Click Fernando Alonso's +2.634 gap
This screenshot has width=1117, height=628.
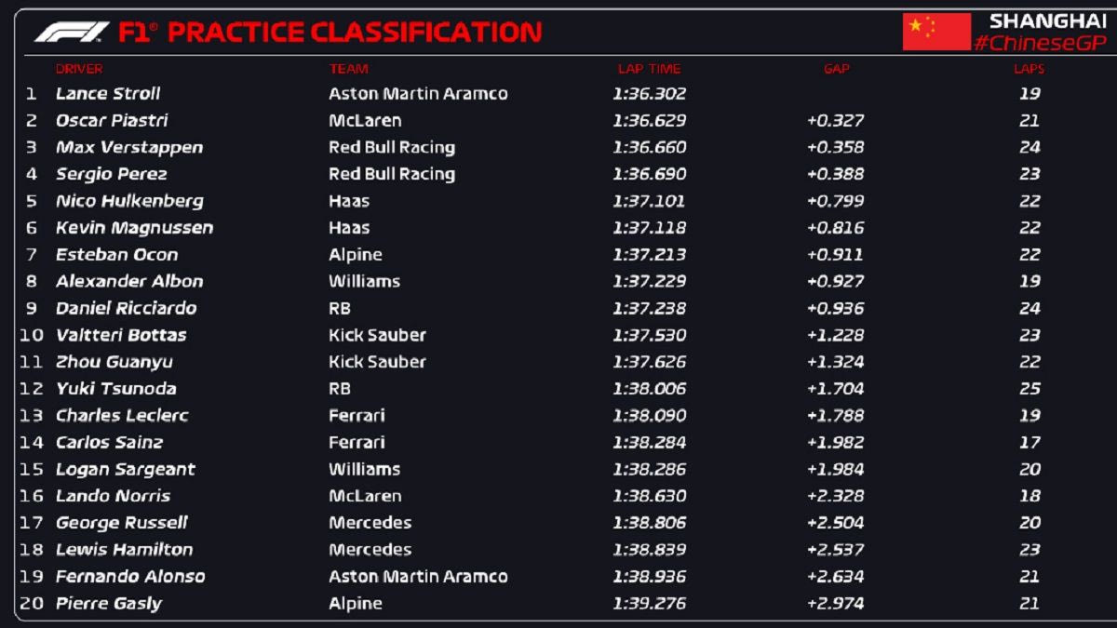tap(835, 577)
